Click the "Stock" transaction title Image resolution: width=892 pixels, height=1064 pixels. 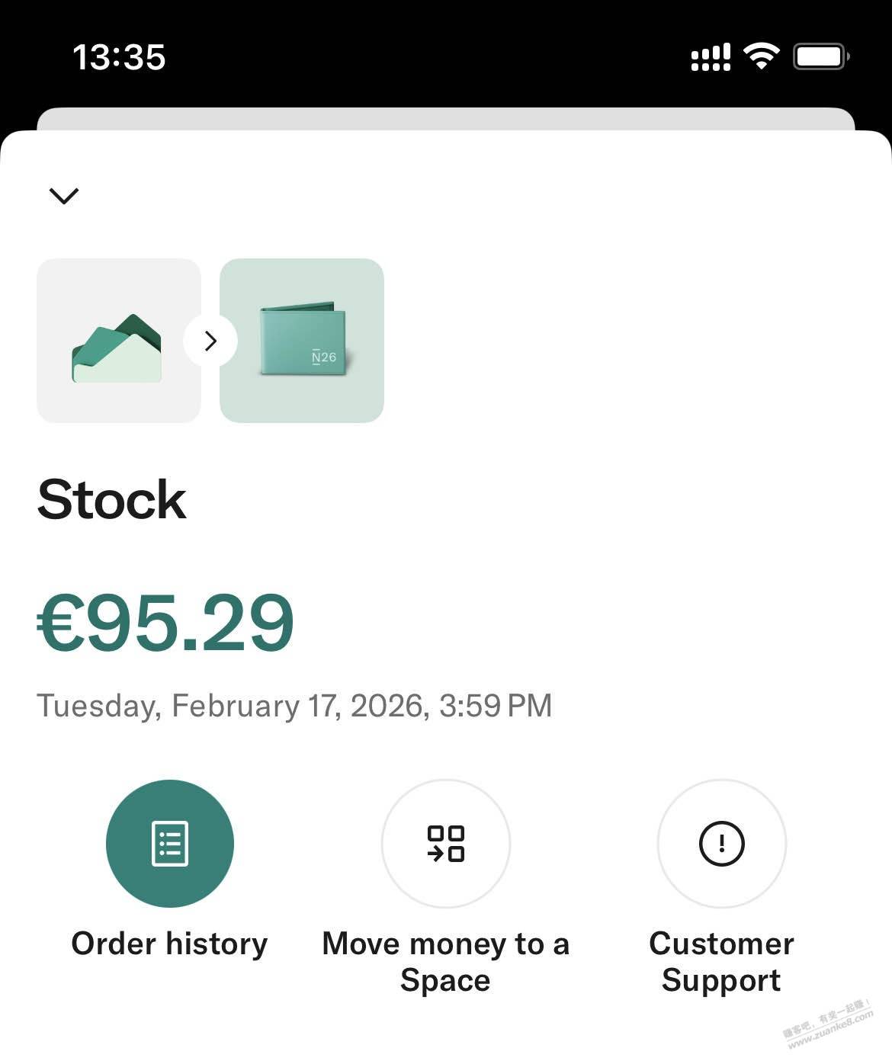tap(112, 500)
